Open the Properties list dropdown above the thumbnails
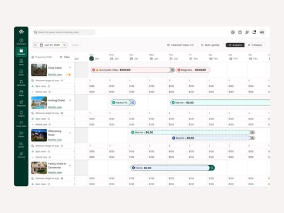This screenshot has width=284, height=213. point(42,57)
